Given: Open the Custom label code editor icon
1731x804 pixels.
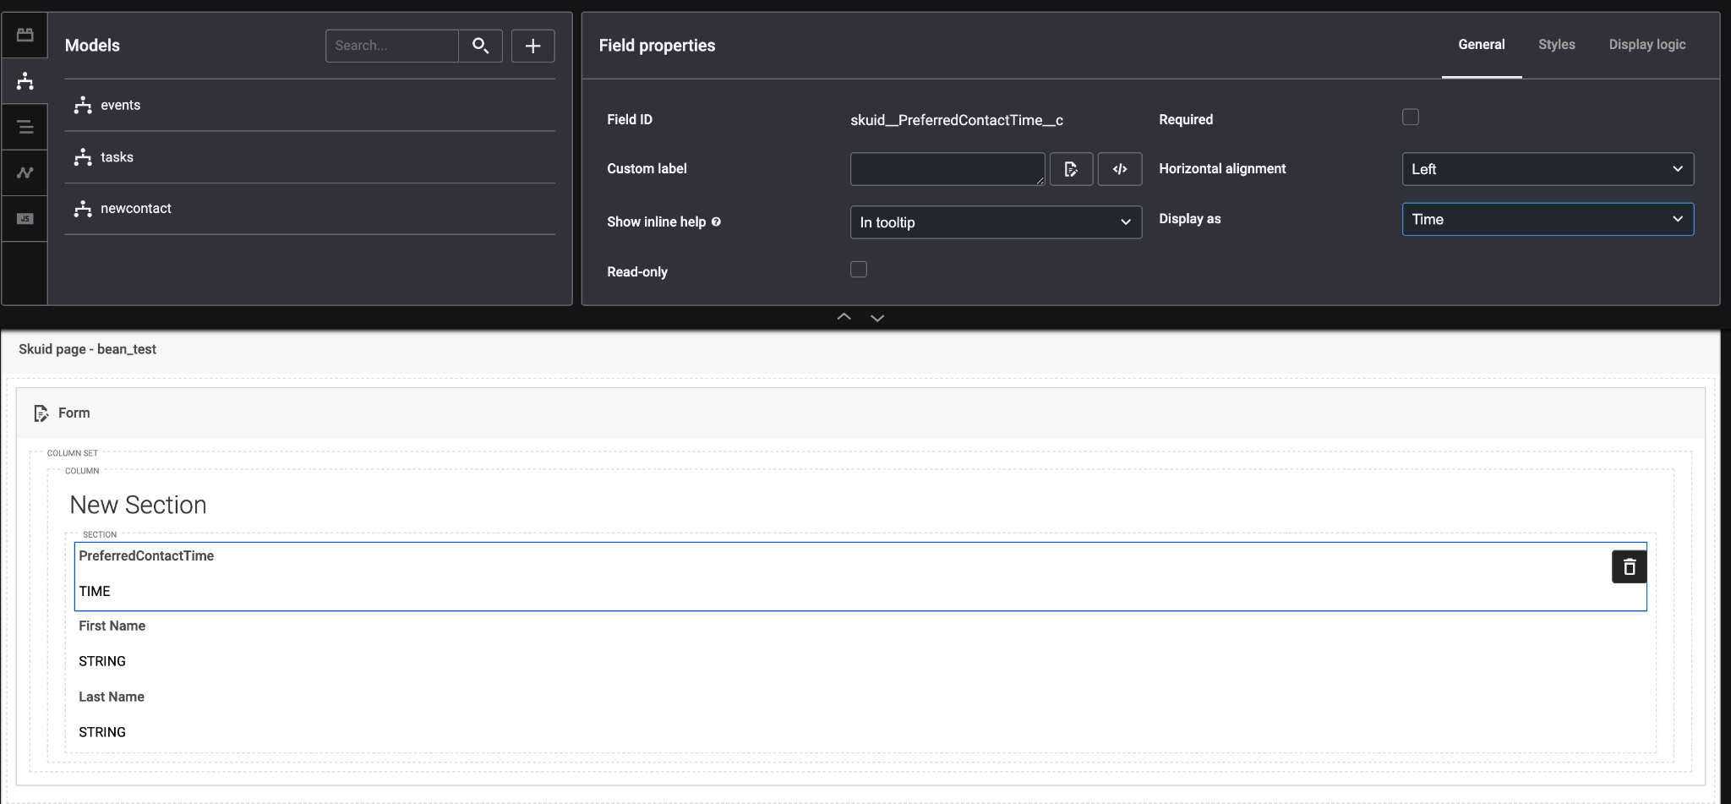Looking at the screenshot, I should pyautogui.click(x=1119, y=169).
